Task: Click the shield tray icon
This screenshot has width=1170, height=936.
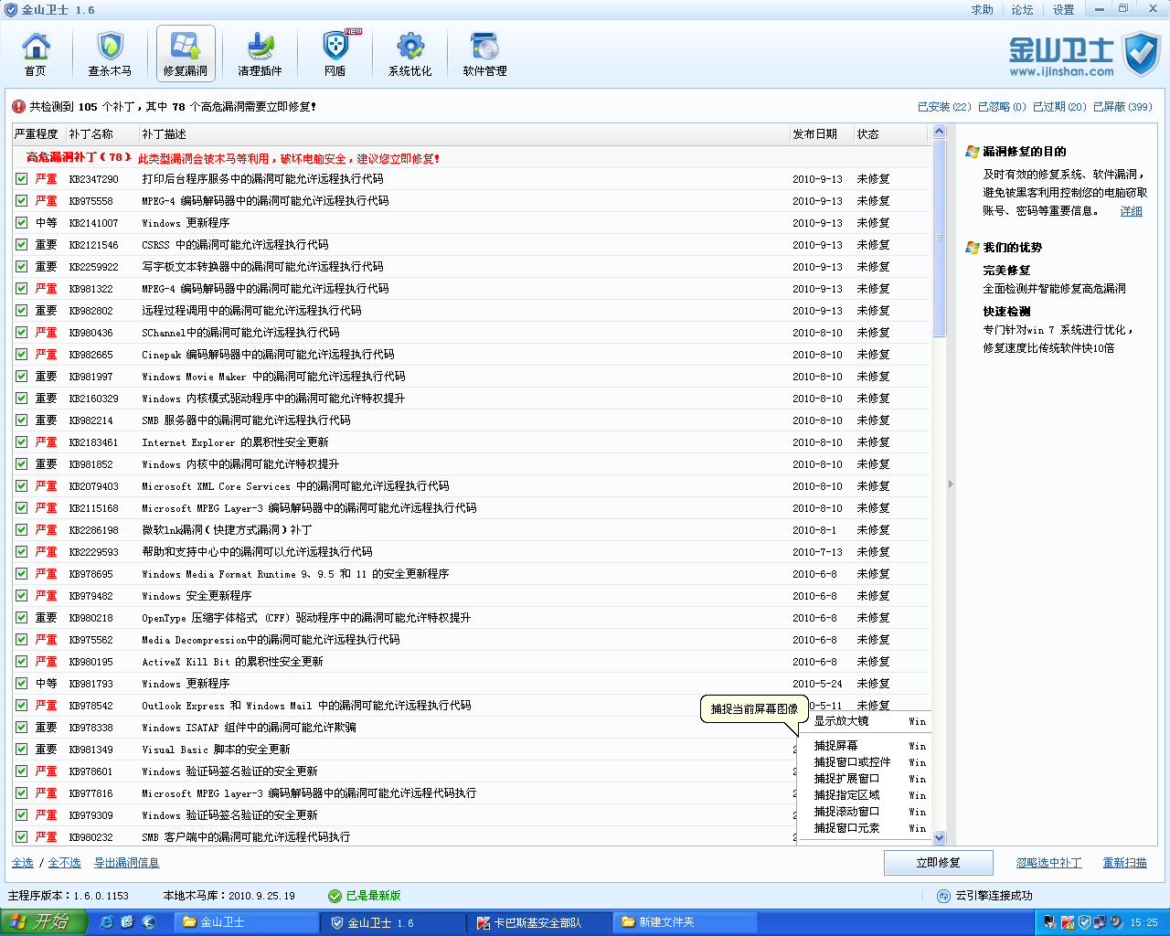Action: (x=1084, y=922)
